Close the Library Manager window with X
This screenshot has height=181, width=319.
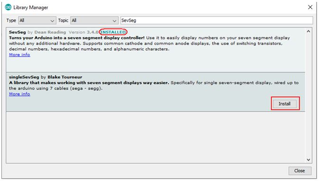pyautogui.click(x=310, y=7)
